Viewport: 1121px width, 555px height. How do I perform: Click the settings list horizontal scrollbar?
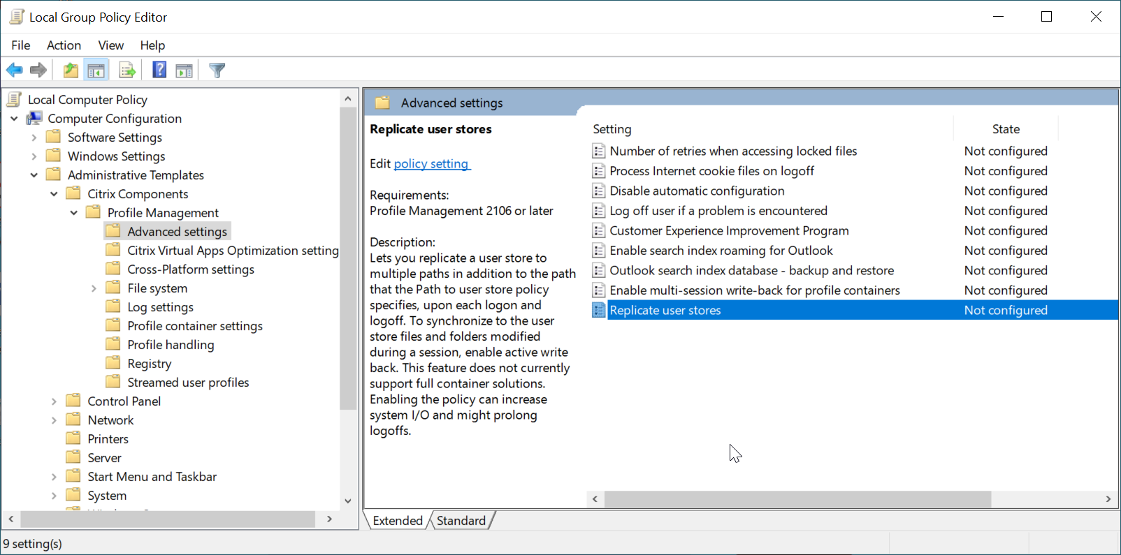797,499
